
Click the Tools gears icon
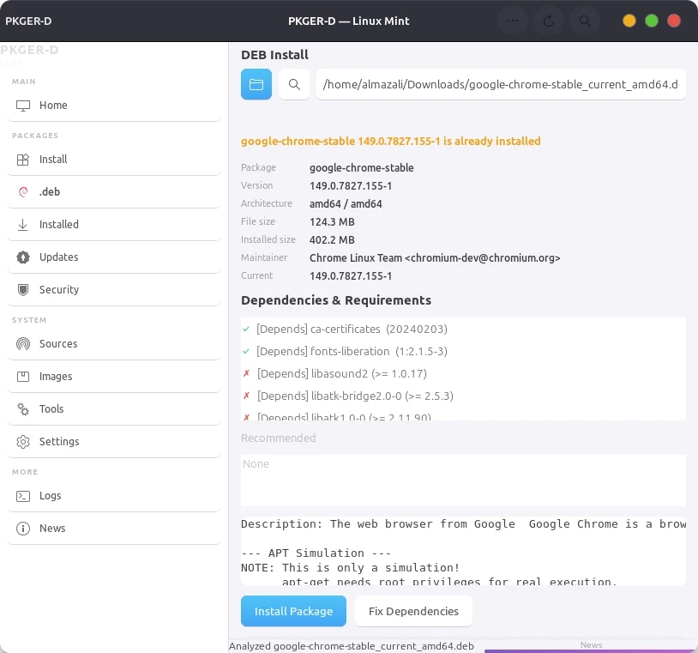pyautogui.click(x=23, y=409)
